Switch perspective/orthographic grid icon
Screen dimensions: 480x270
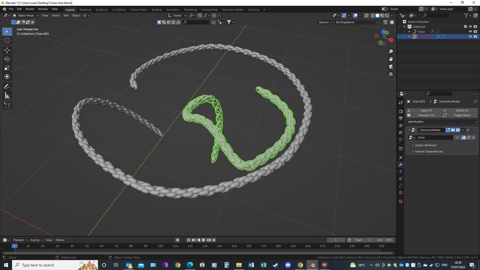(391, 74)
